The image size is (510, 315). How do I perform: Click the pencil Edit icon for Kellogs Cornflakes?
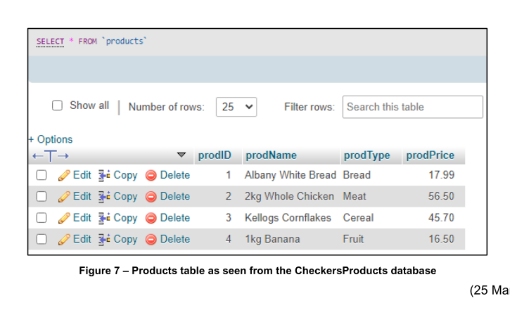[x=64, y=218]
